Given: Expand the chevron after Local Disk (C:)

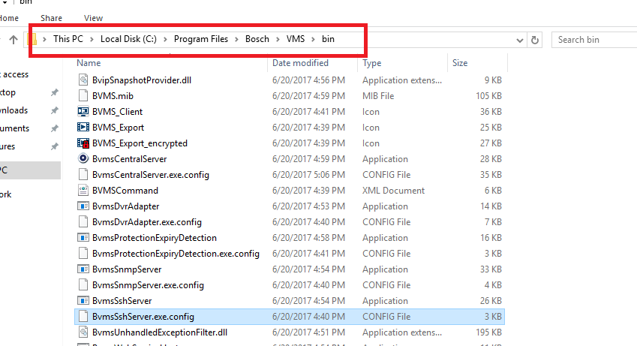Looking at the screenshot, I should (165, 39).
